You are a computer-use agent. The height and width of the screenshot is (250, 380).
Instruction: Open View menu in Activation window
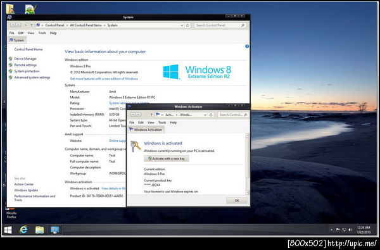151,123
